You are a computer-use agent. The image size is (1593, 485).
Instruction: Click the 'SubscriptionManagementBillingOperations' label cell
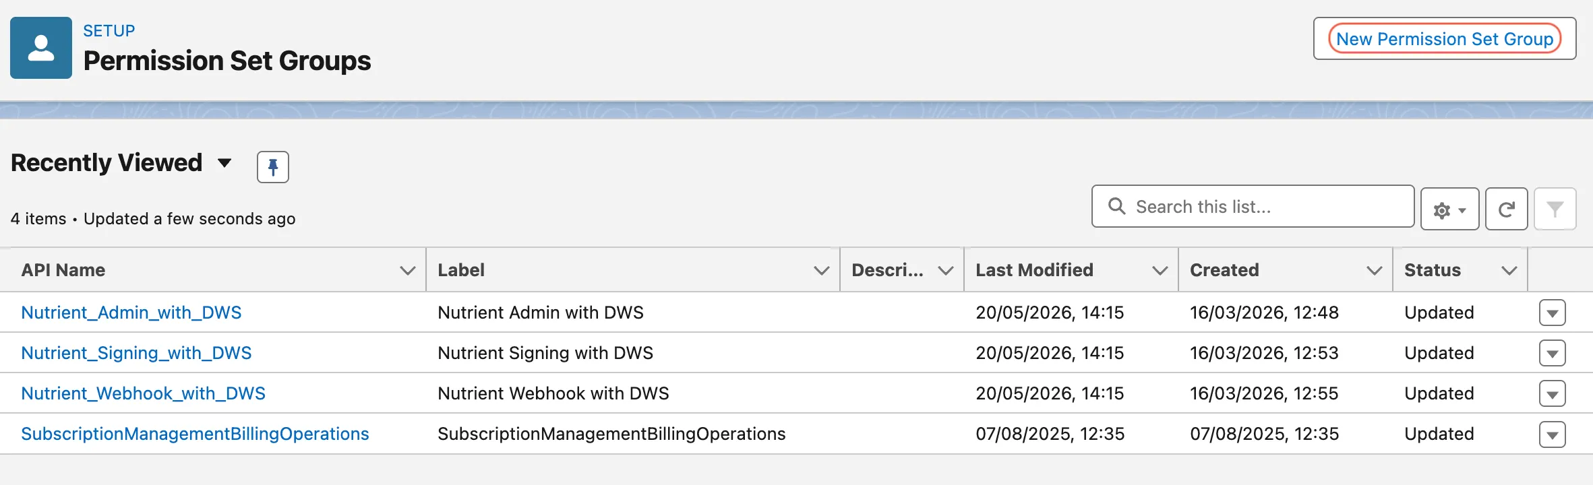(x=611, y=434)
